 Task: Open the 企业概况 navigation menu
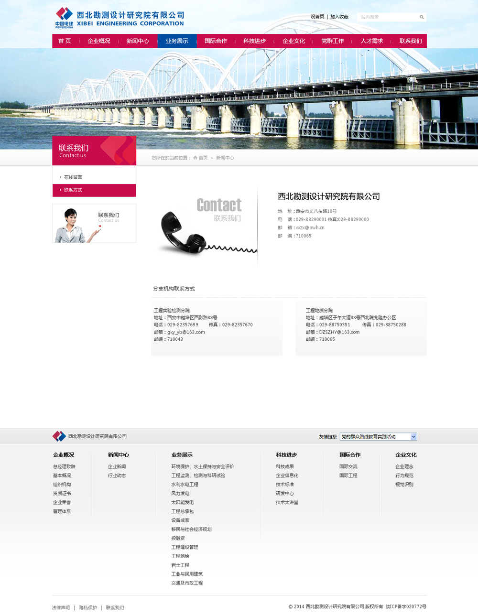(x=99, y=41)
